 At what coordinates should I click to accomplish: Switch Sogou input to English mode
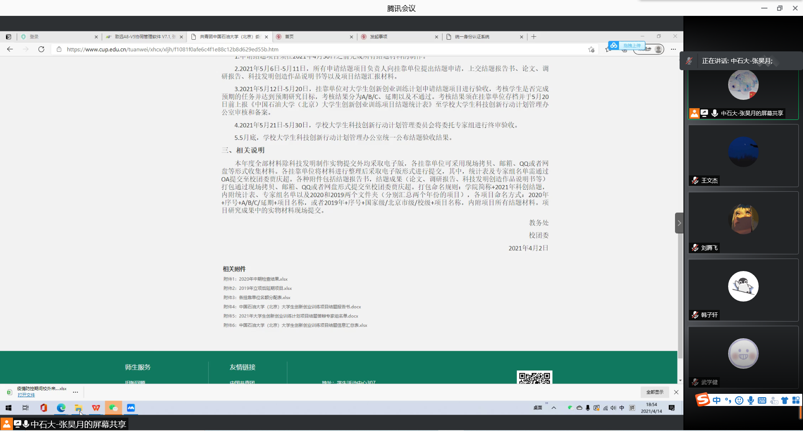[717, 400]
